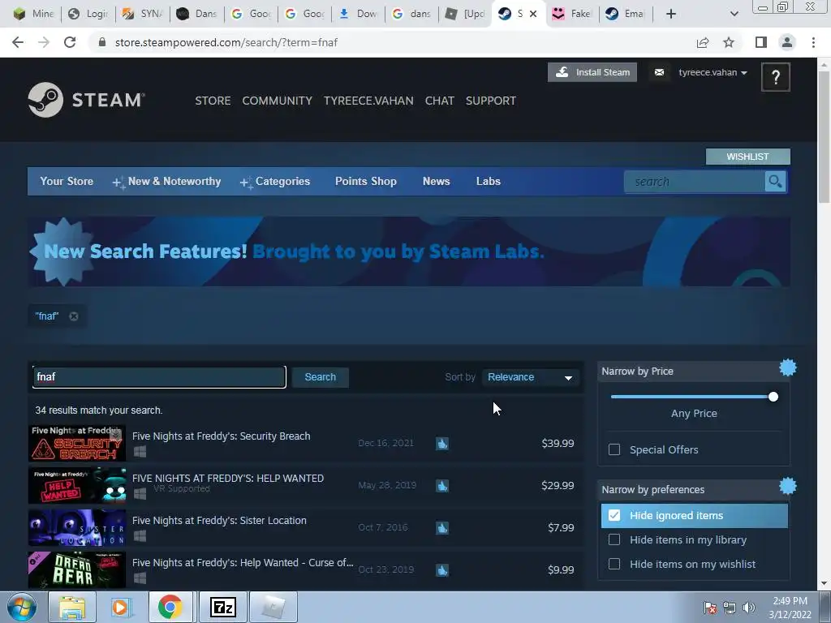
Task: Uncheck Hide ignored items
Action: (x=614, y=515)
